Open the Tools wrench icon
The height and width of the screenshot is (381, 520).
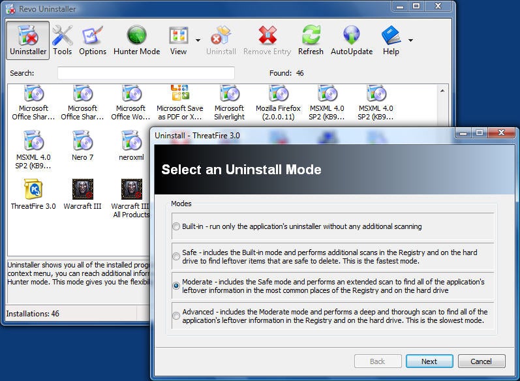point(63,40)
